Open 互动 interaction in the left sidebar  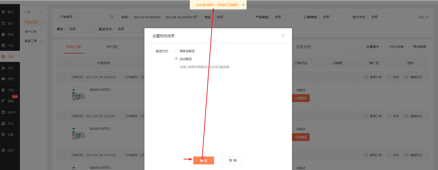point(8,123)
